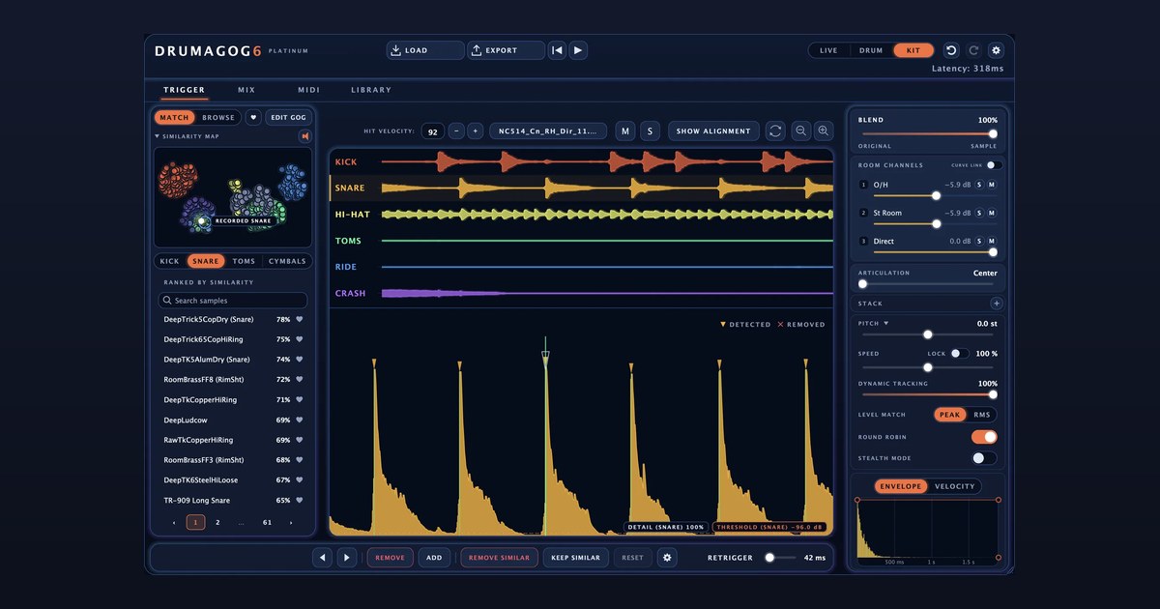
Task: Mute the St Room channel
Action: (992, 213)
